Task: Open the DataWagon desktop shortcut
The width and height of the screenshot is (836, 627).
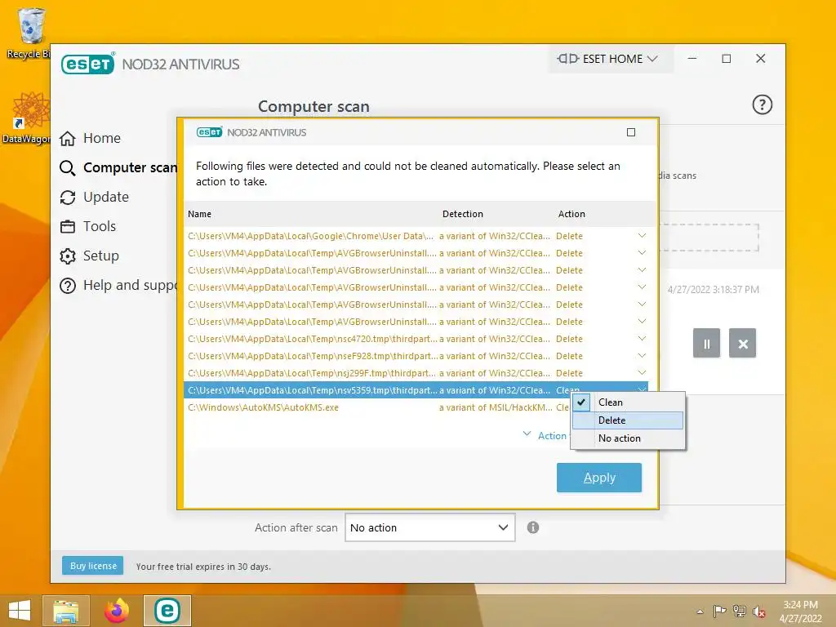Action: tap(27, 118)
